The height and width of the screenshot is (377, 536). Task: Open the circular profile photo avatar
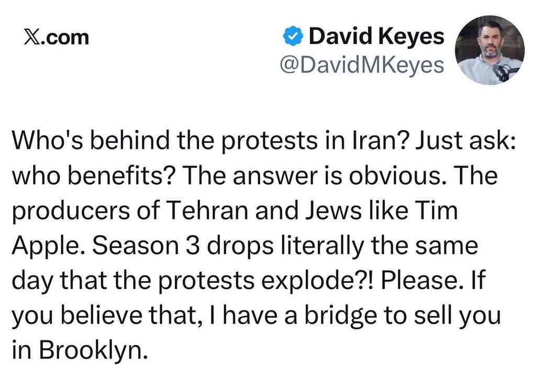click(489, 50)
